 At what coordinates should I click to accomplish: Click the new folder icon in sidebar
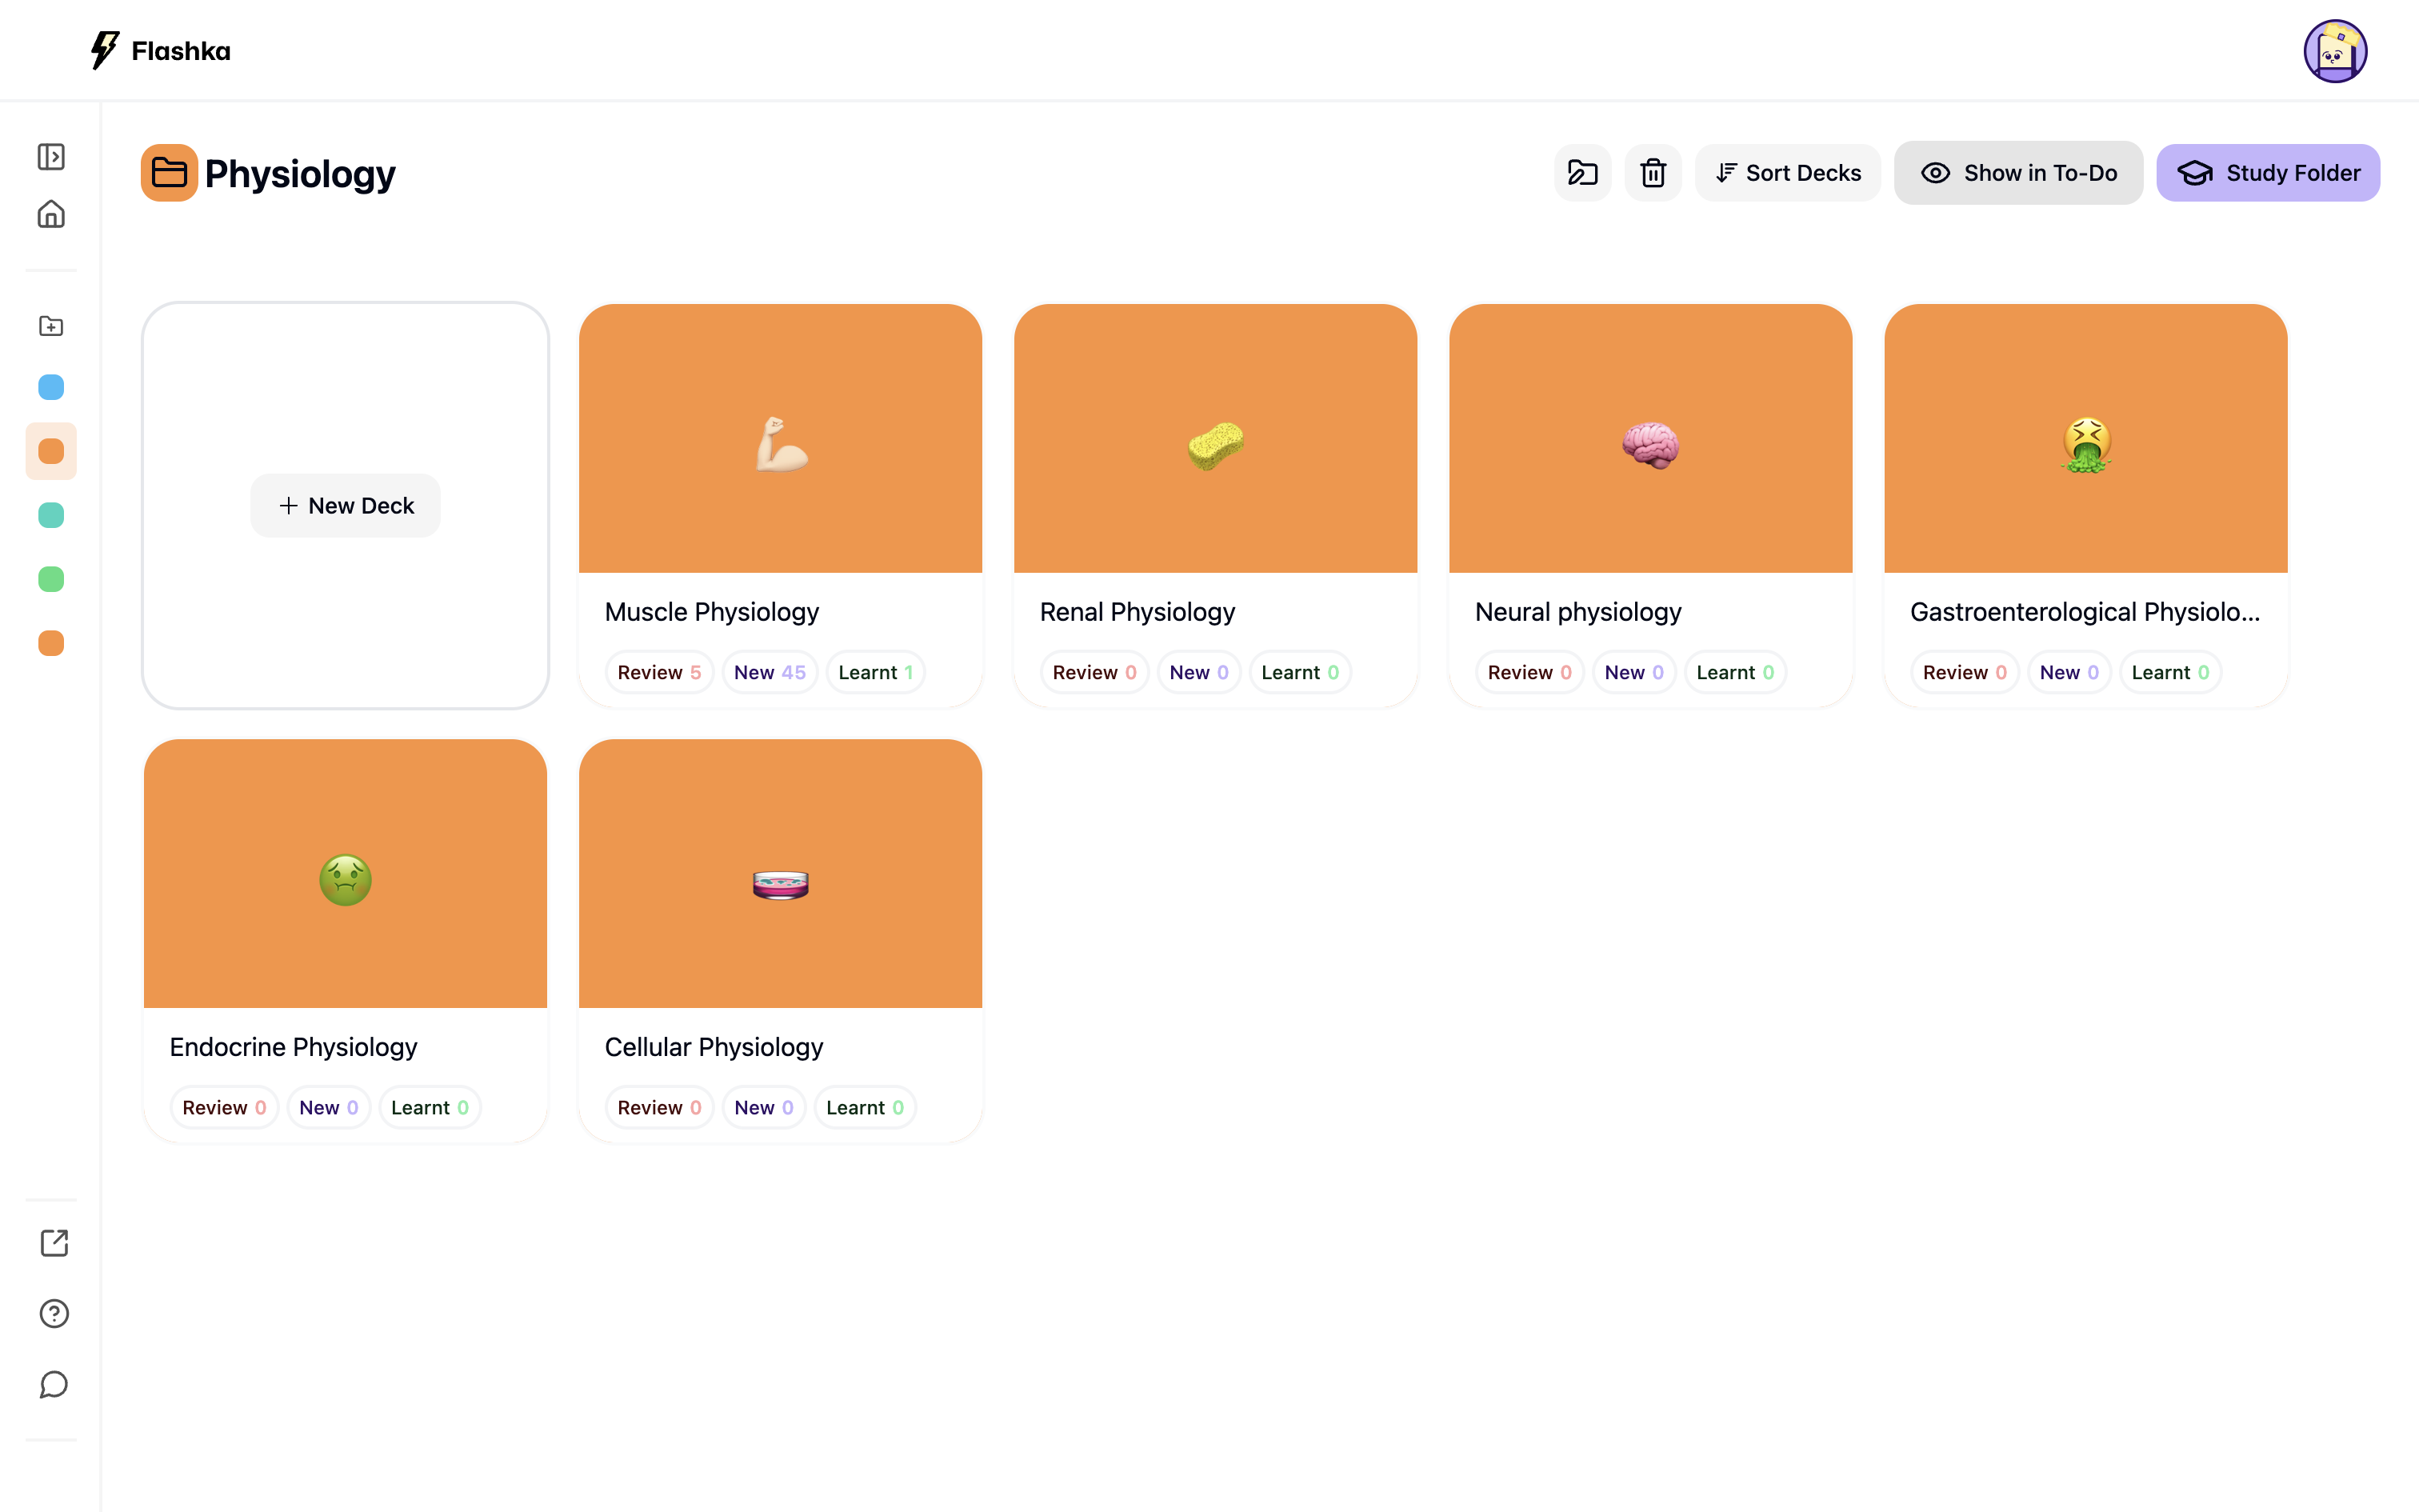click(51, 326)
